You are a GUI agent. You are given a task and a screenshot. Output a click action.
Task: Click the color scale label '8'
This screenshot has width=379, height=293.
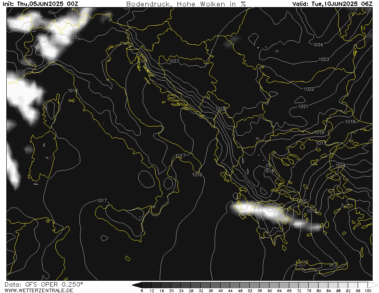(142, 291)
